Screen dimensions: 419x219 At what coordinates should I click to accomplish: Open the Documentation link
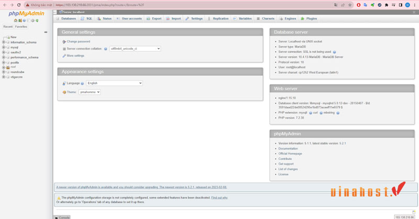click(288, 148)
